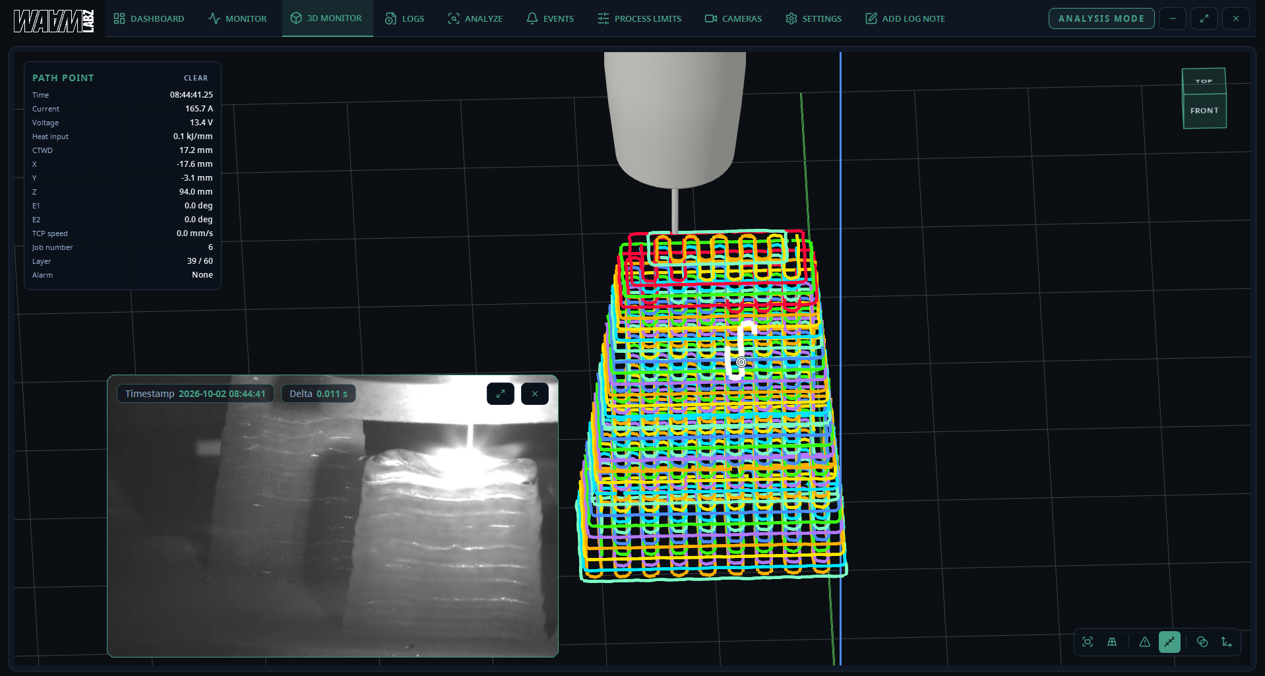Toggle Analysis Mode button

click(x=1101, y=18)
